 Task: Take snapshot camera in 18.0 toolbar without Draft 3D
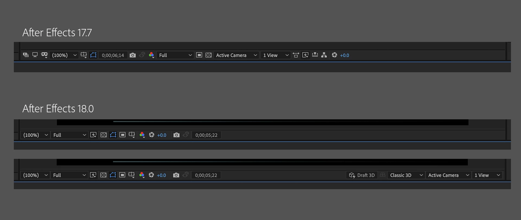click(176, 135)
